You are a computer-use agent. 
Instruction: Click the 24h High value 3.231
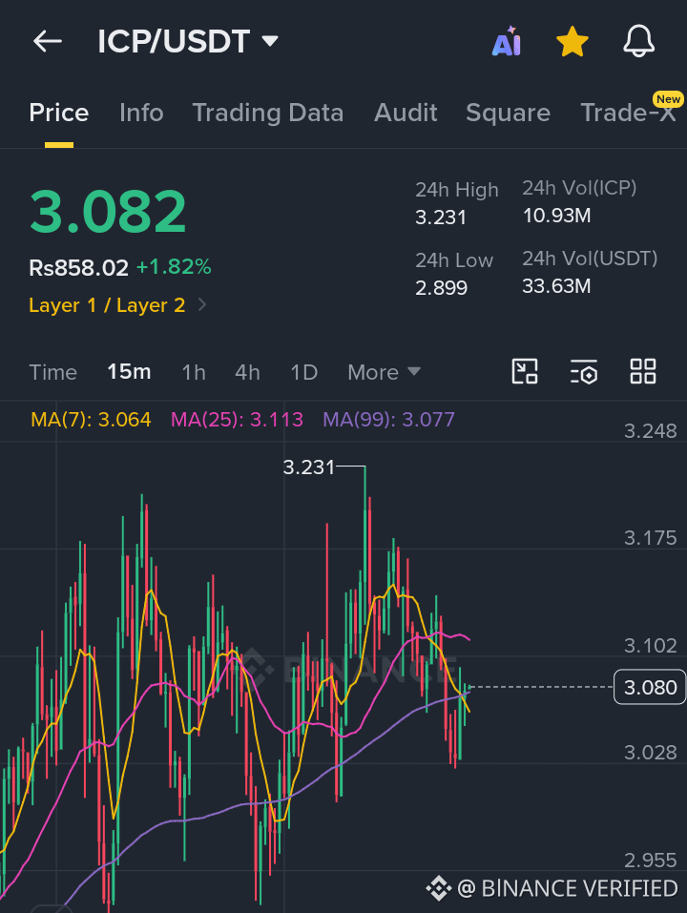tap(441, 218)
